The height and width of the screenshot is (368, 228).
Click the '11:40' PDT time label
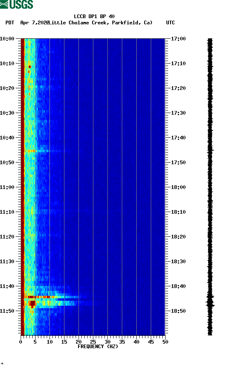[7, 286]
